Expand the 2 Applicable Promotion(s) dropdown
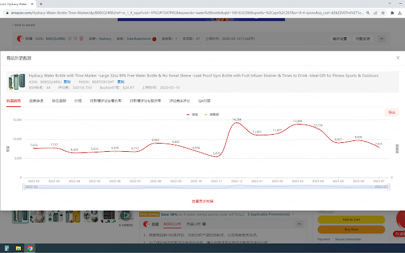Screen dimensions: 405x253 coord(271,214)
